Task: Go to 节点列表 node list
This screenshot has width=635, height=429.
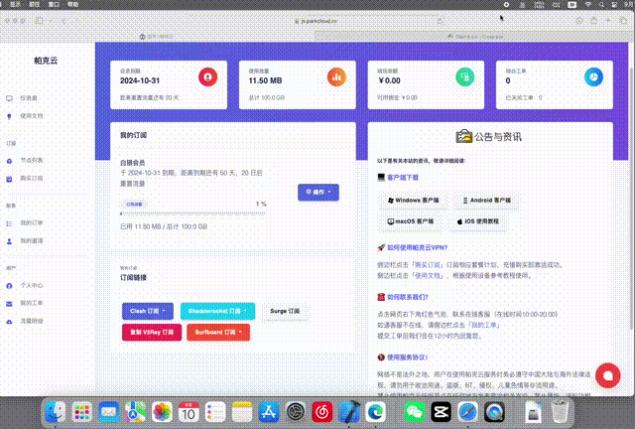Action: pos(31,160)
